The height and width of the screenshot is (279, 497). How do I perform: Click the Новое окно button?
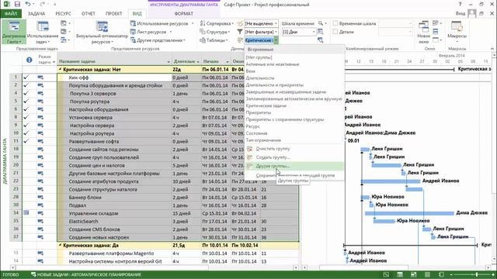coord(423,33)
